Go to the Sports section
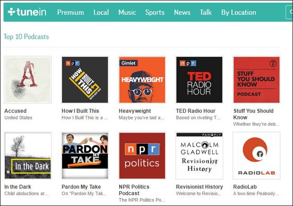 coord(155,12)
